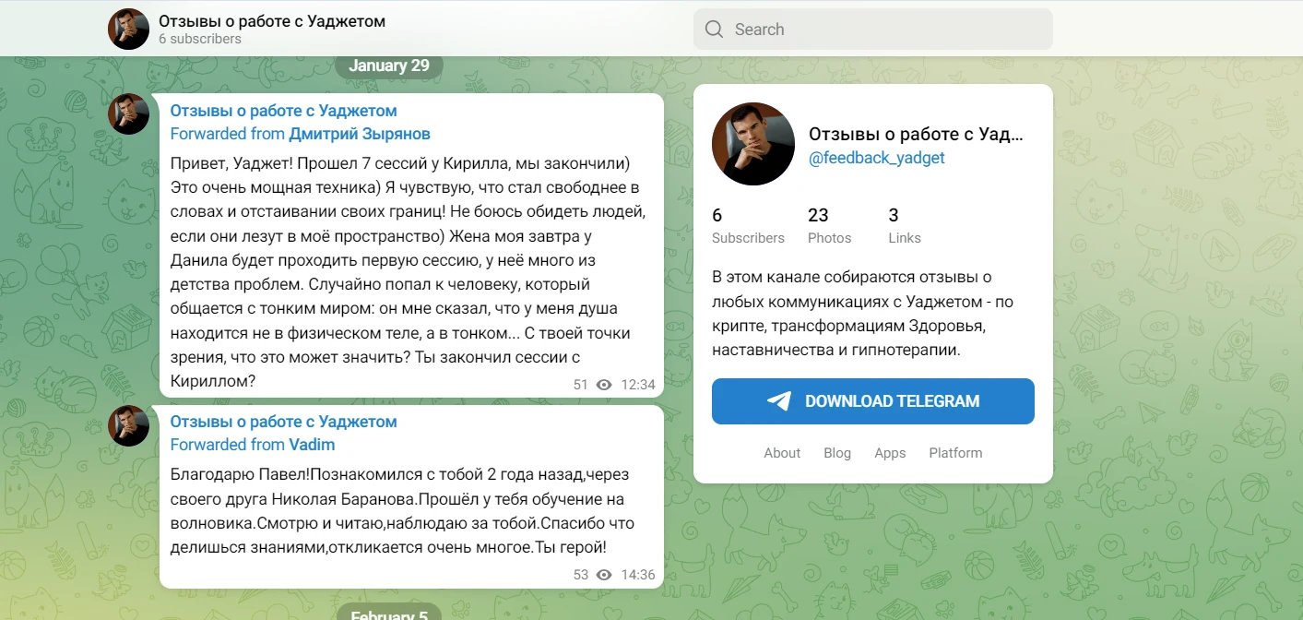Open the 3 Links counter
This screenshot has width=1303, height=620.
click(905, 225)
